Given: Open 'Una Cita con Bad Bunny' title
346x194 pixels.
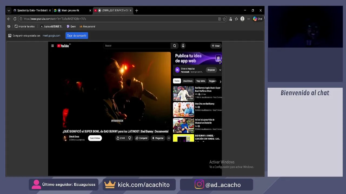Looking at the screenshot, I should pyautogui.click(x=205, y=104).
